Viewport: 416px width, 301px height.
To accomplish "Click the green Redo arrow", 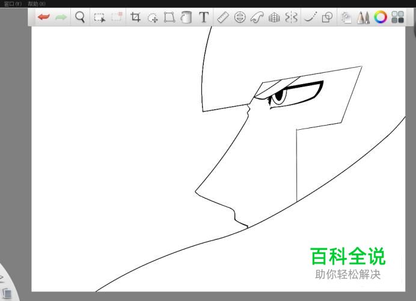I will 61,17.
